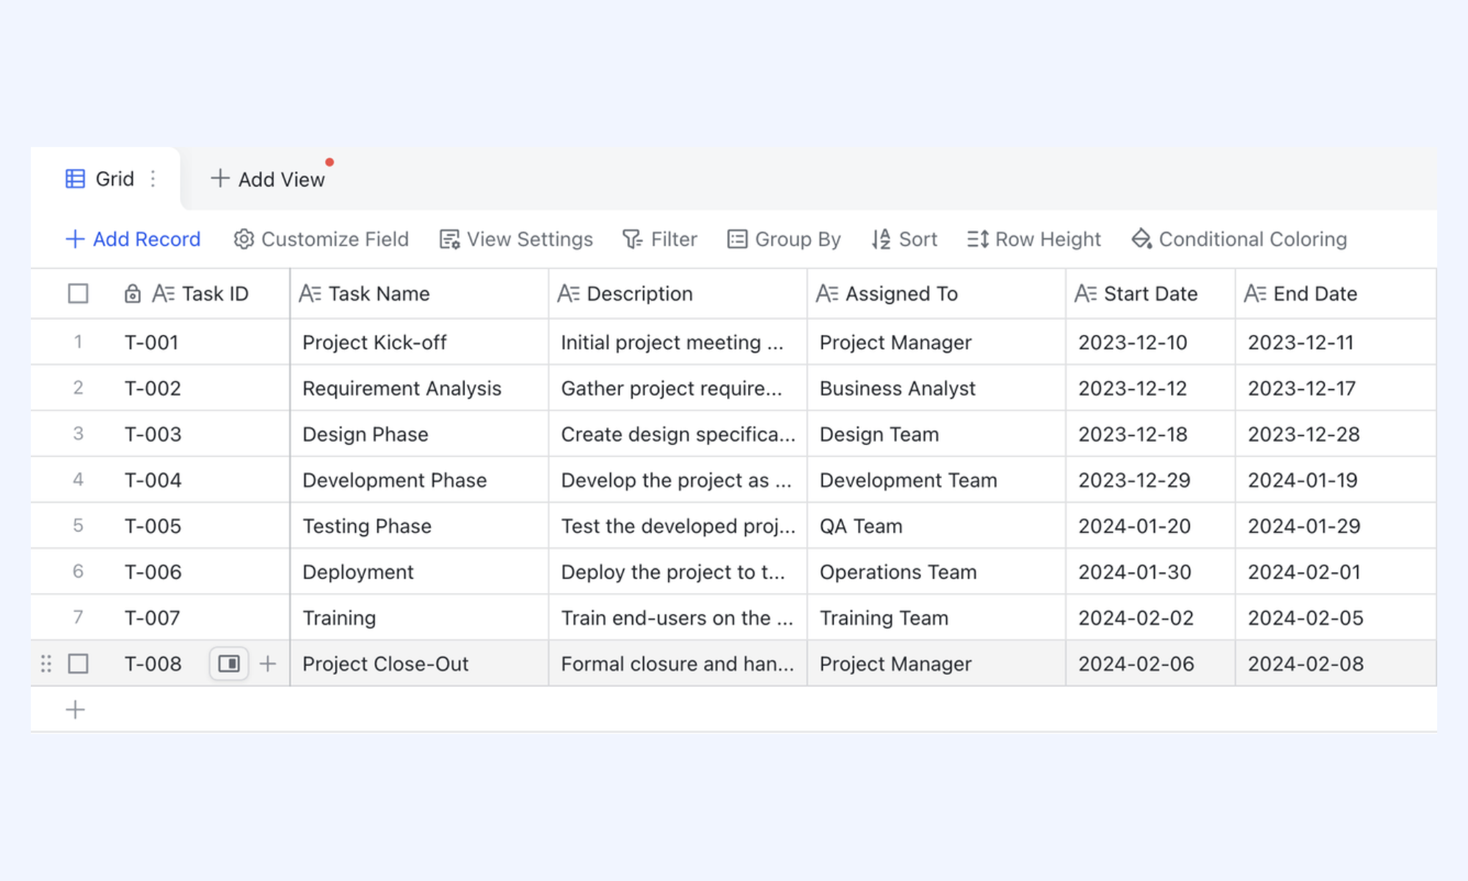The width and height of the screenshot is (1468, 881).
Task: Click Add Record in the toolbar
Action: (x=133, y=239)
